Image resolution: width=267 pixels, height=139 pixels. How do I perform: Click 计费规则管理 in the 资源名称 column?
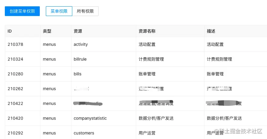point(151,59)
